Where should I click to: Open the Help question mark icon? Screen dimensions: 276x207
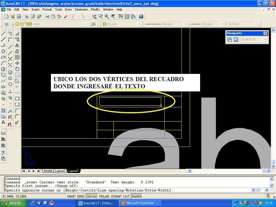point(141,17)
